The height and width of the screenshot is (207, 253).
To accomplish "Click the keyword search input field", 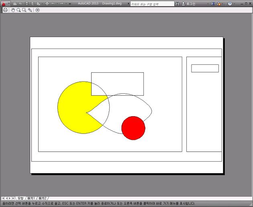I will (x=152, y=4).
